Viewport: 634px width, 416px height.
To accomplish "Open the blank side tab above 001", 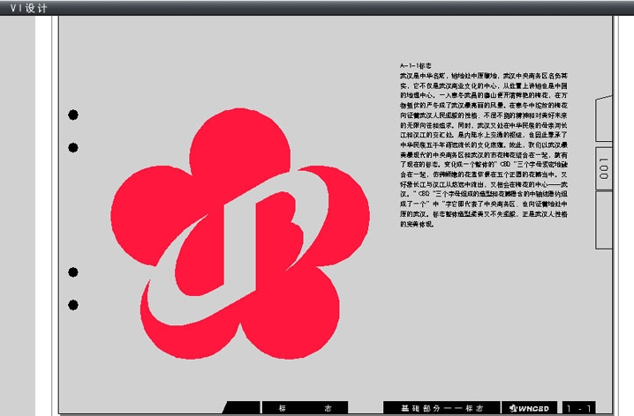I will click(604, 119).
